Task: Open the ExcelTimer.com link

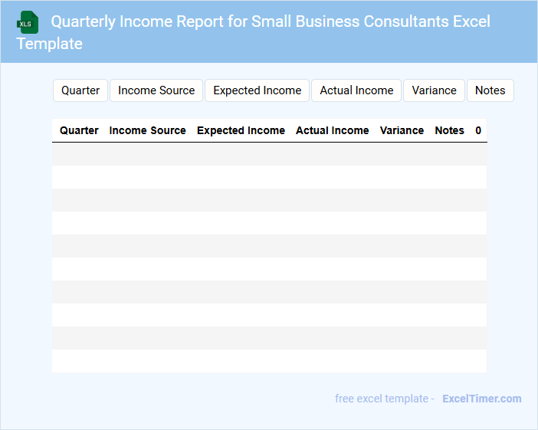Action: coord(481,399)
